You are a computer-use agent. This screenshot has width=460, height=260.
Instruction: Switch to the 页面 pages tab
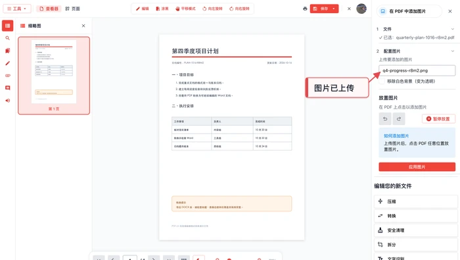pyautogui.click(x=73, y=9)
